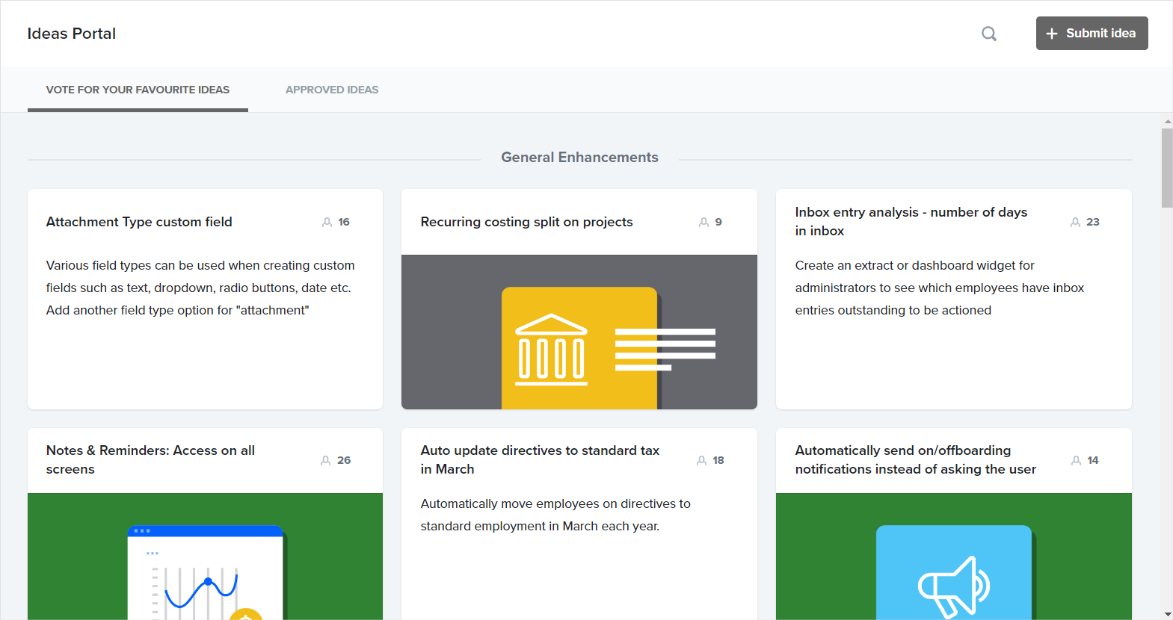Open the Attachment Type custom field idea

click(x=139, y=222)
